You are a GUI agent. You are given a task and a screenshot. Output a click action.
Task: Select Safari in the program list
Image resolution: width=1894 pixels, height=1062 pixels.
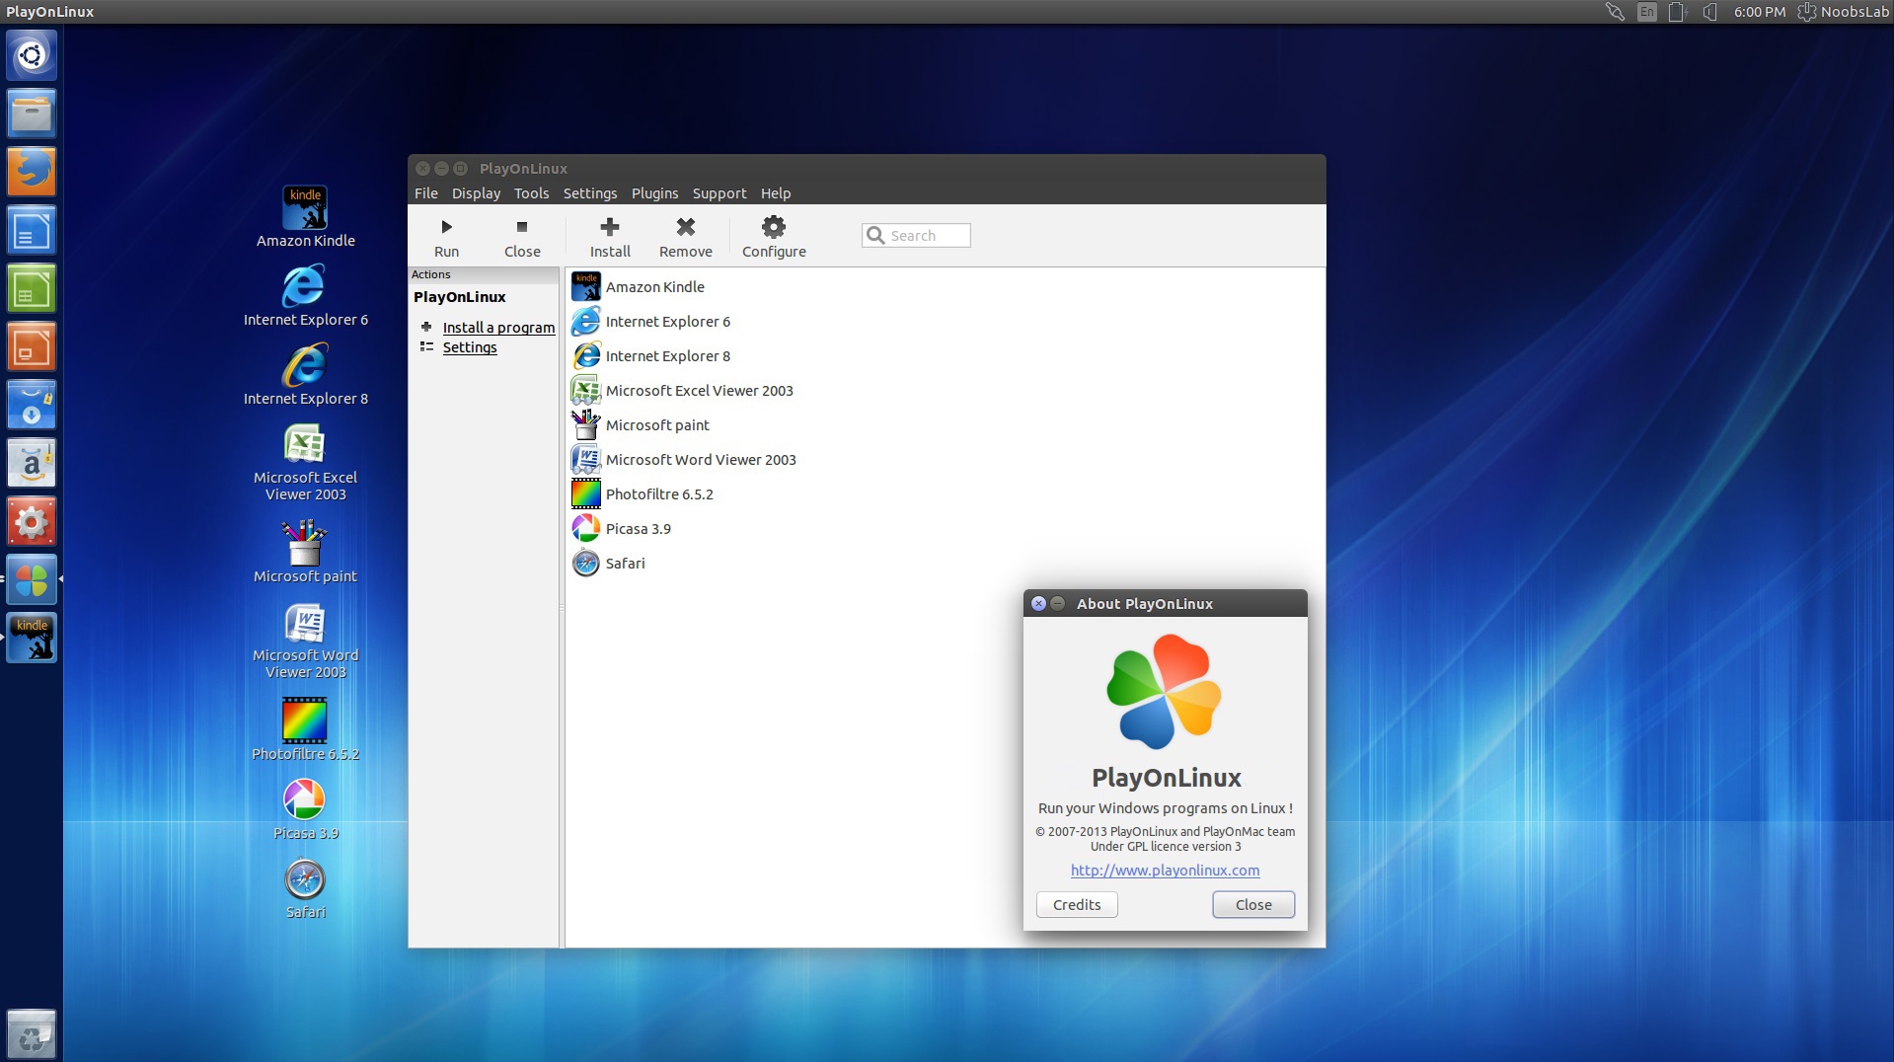pos(625,564)
